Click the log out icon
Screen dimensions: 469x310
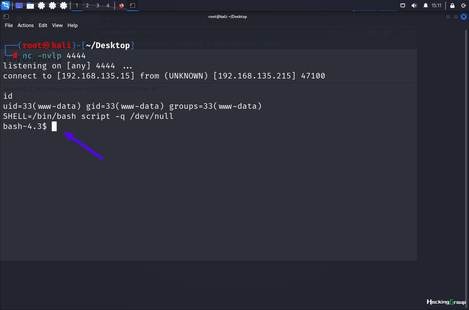[x=463, y=6]
